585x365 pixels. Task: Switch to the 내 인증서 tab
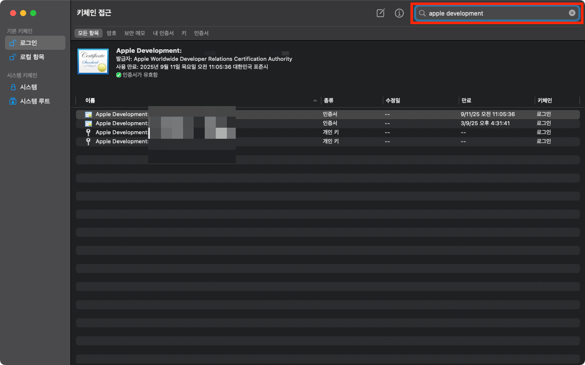coord(163,33)
